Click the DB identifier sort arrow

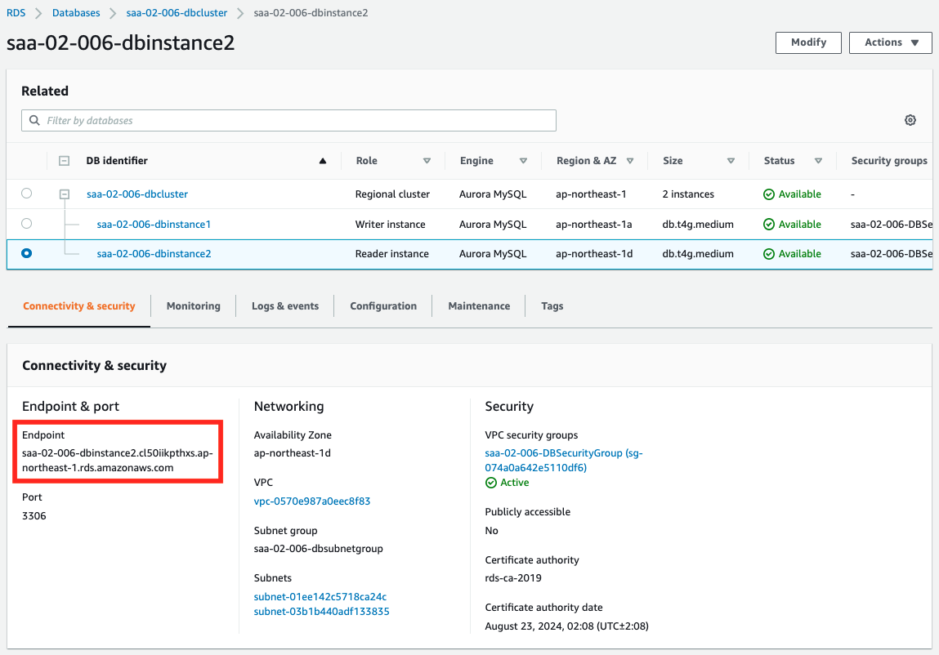tap(323, 161)
